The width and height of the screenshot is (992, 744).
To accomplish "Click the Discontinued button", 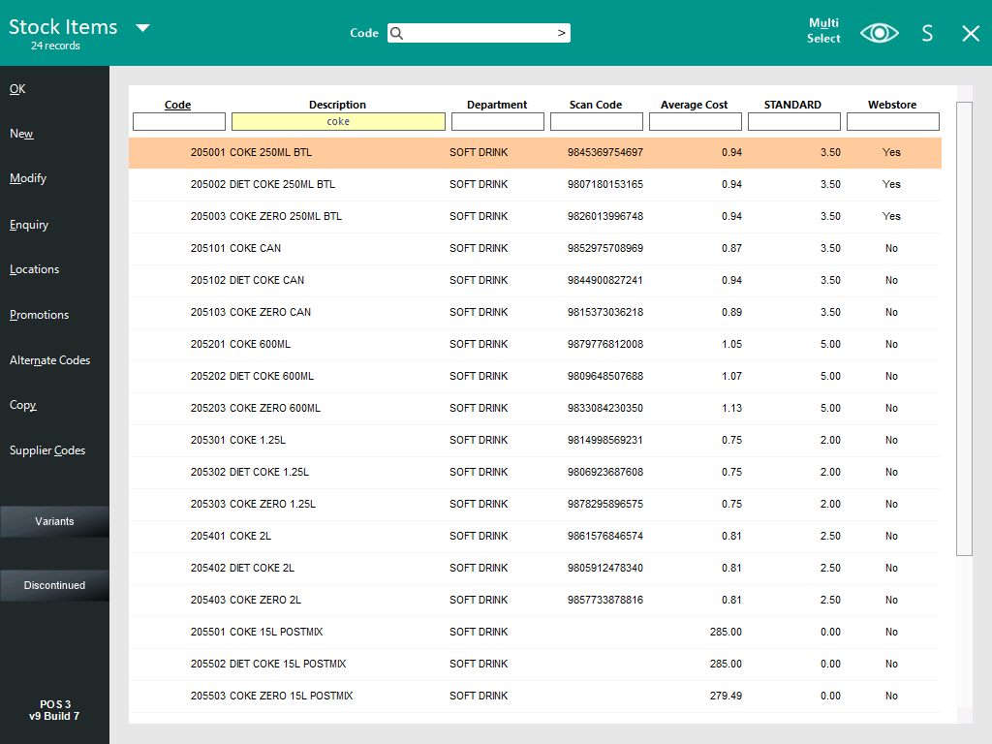I will click(x=54, y=585).
